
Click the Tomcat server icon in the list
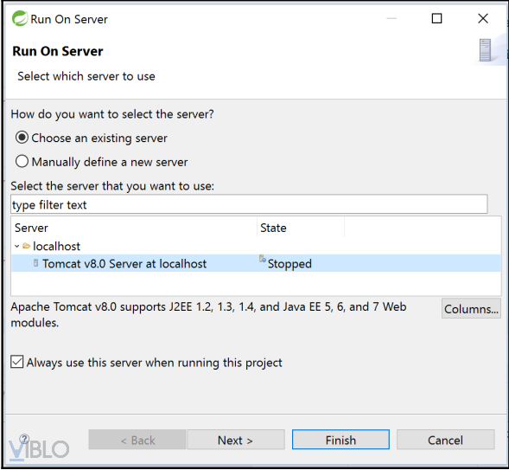[35, 263]
